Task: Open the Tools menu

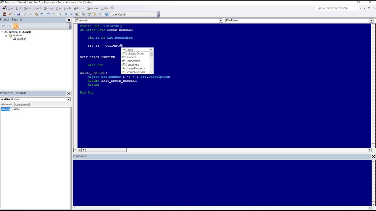Action: coord(67,8)
